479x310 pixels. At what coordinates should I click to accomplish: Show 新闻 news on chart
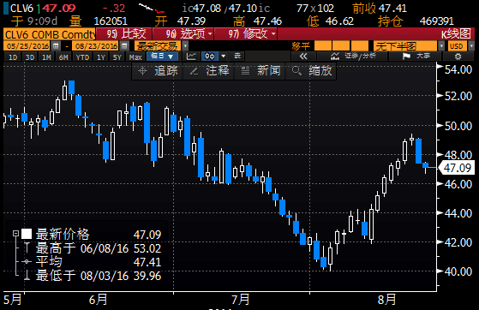260,71
